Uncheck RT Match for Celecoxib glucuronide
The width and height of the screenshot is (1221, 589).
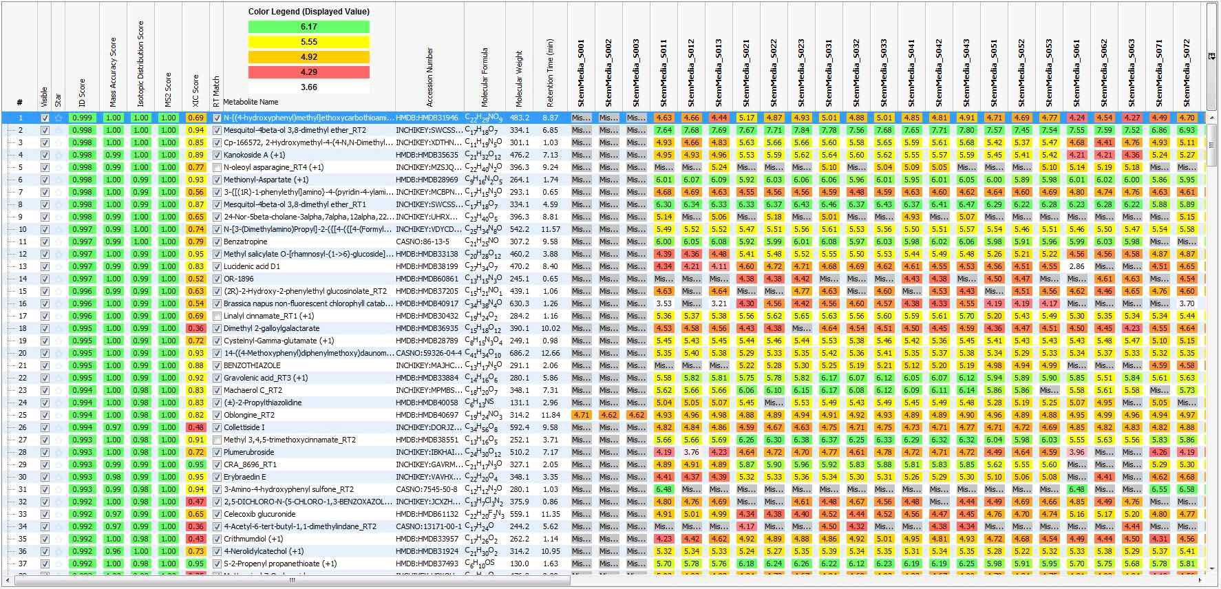(217, 514)
